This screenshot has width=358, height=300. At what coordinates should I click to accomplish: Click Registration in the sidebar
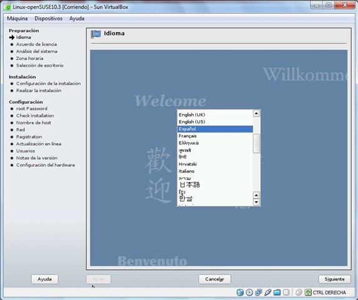click(29, 137)
